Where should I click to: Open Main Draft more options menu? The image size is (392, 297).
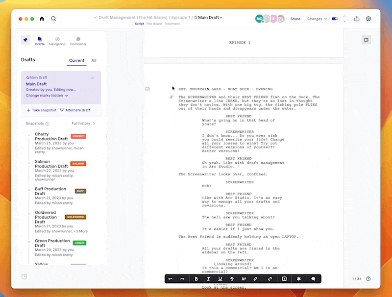click(x=92, y=78)
